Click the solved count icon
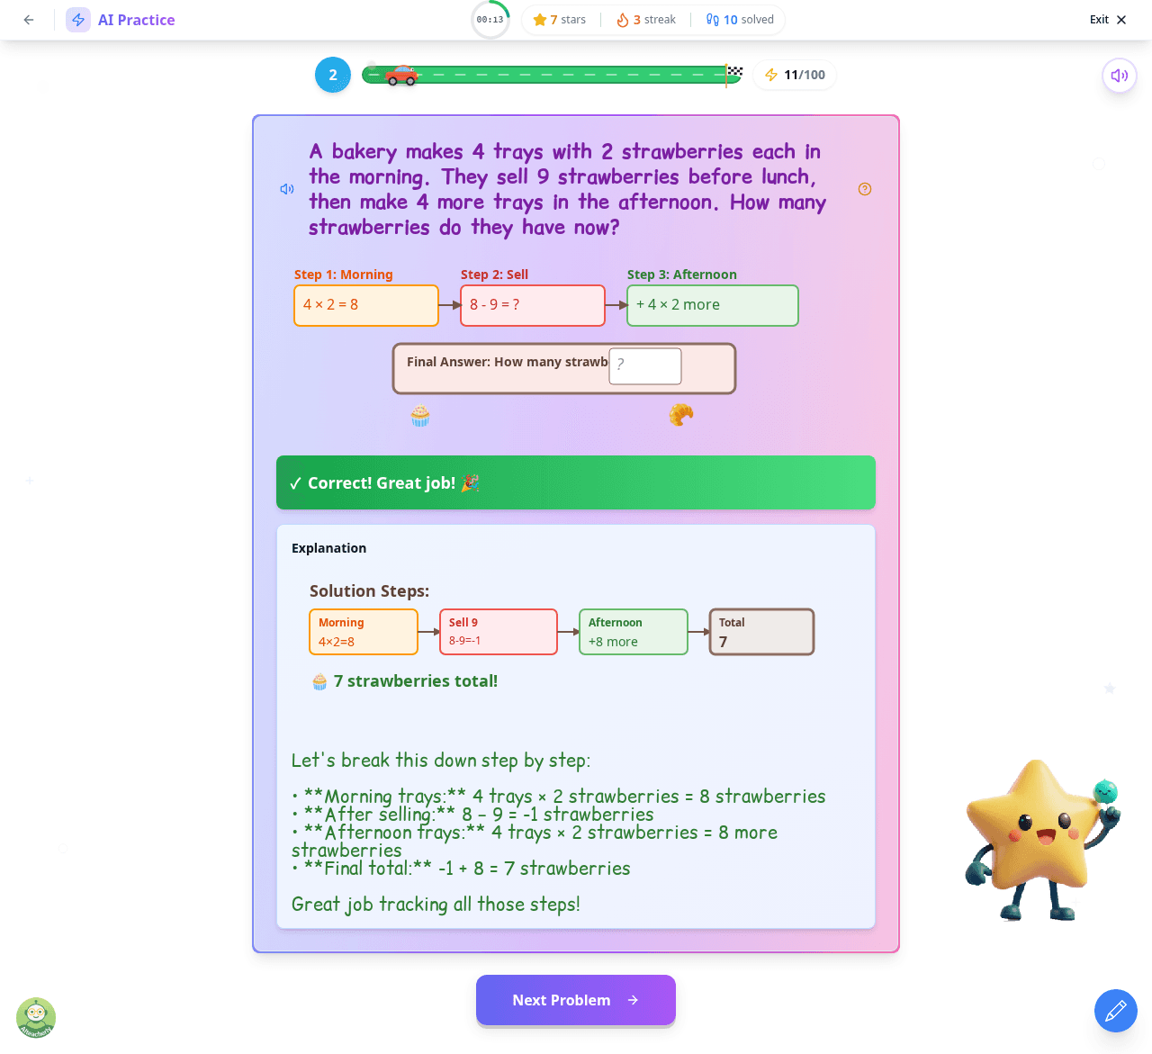The width and height of the screenshot is (1152, 1054). click(x=713, y=20)
